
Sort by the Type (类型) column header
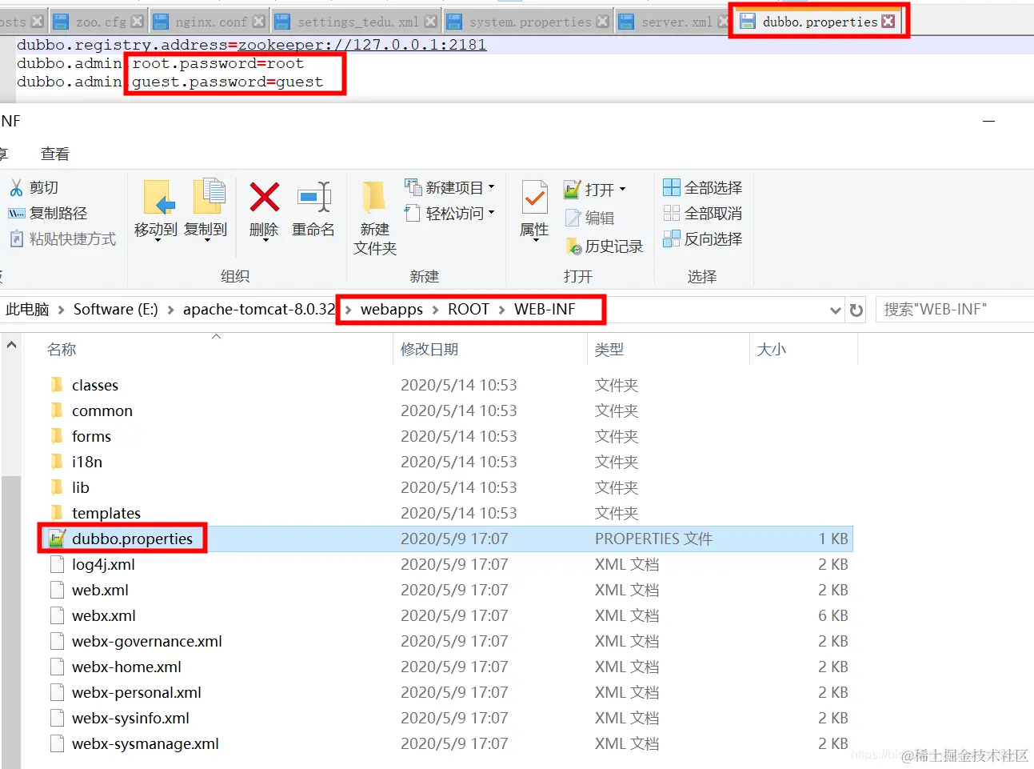click(609, 350)
